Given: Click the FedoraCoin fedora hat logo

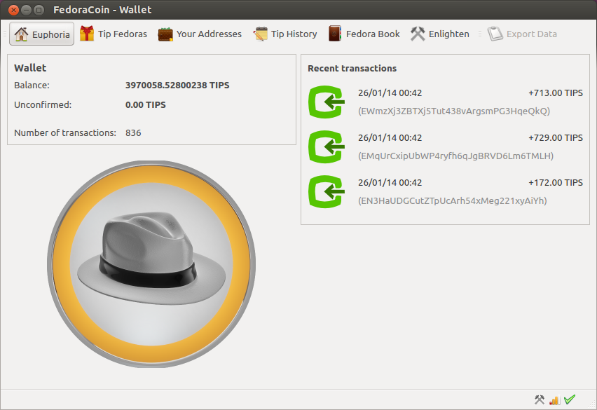Looking at the screenshot, I should [151, 264].
